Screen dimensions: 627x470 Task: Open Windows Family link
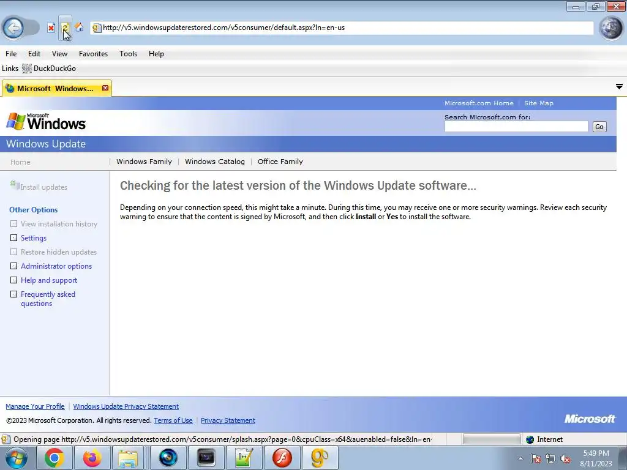point(144,162)
